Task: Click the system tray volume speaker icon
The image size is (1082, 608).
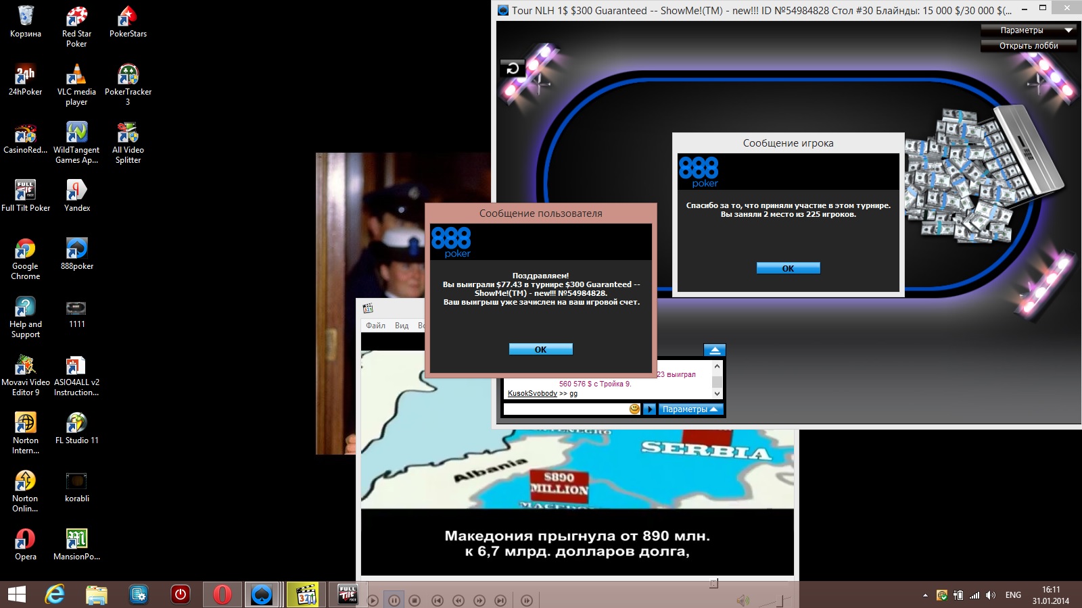Action: 991,595
